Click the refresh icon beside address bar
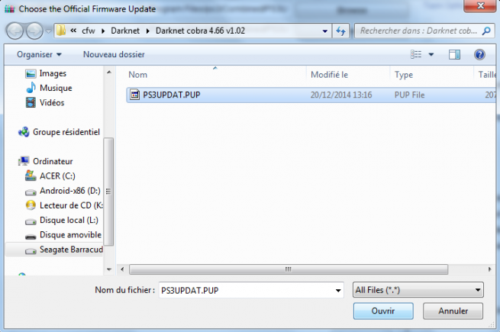500x332 pixels. pos(340,31)
